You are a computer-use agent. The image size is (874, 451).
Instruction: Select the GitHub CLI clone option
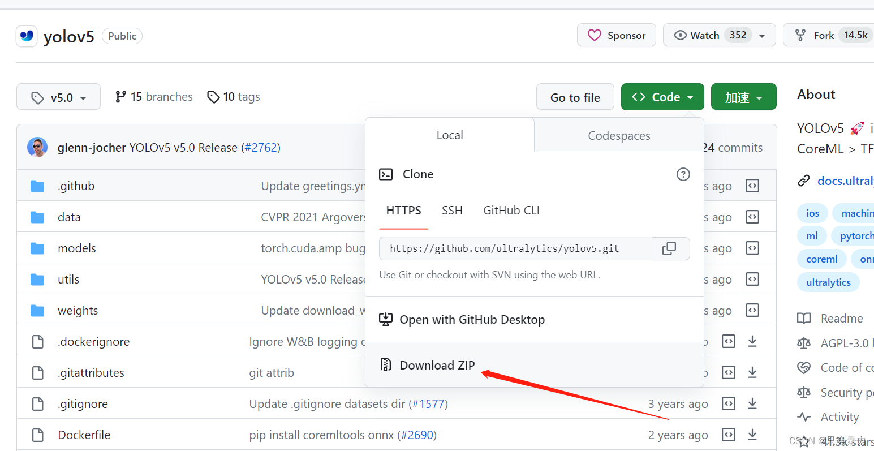(511, 211)
